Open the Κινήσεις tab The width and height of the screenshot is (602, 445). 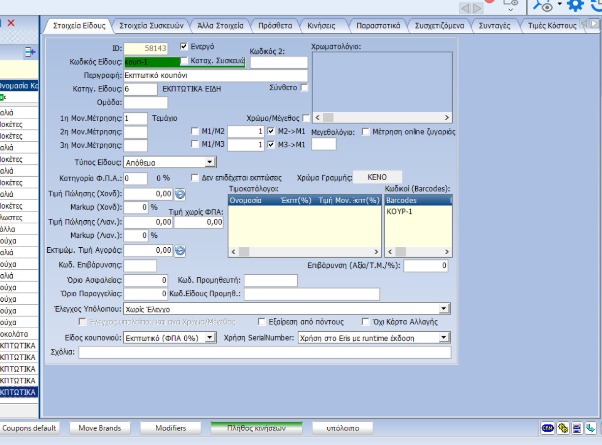[321, 26]
